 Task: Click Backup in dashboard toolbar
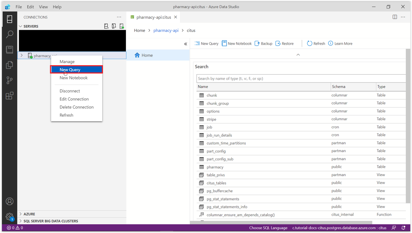click(263, 43)
